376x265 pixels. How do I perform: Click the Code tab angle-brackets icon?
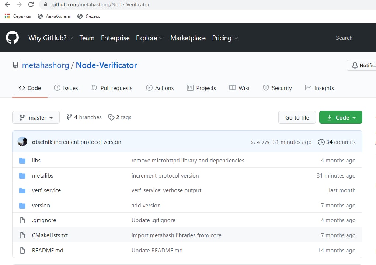point(22,88)
